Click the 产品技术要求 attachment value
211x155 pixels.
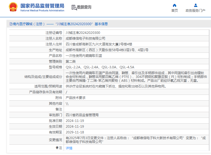[x=75, y=98]
